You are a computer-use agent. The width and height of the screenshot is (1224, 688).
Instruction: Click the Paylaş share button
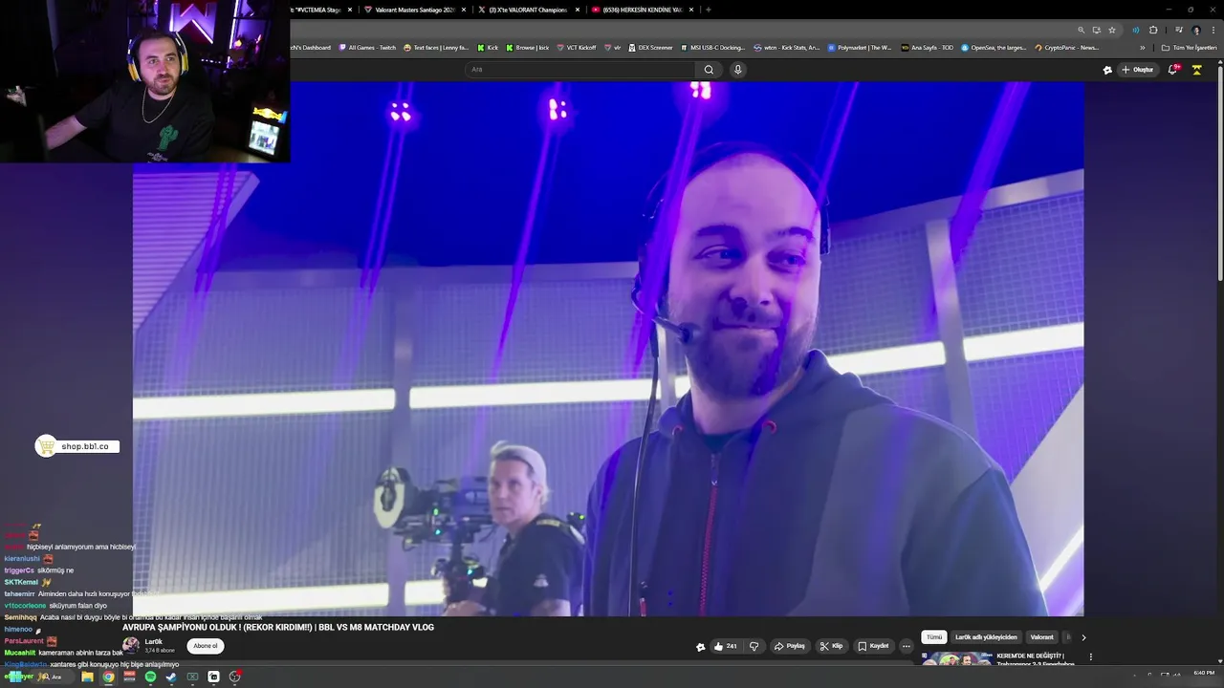[791, 646]
